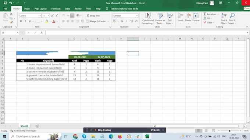Click Tell me what you want to do

click(x=124, y=9)
